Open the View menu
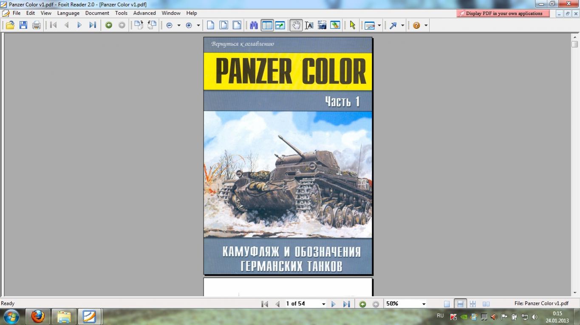580x325 pixels. [x=46, y=13]
